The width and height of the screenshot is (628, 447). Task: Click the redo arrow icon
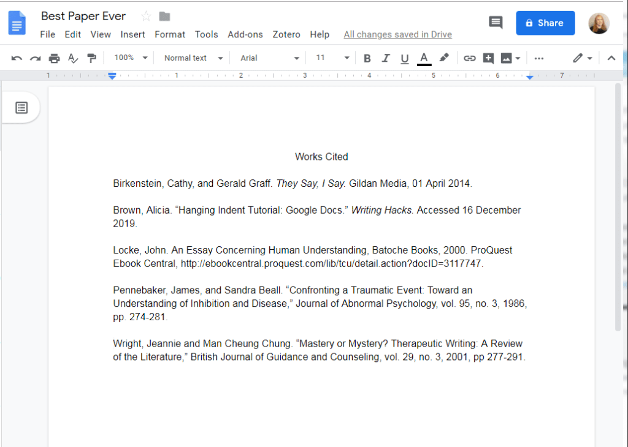[x=36, y=58]
